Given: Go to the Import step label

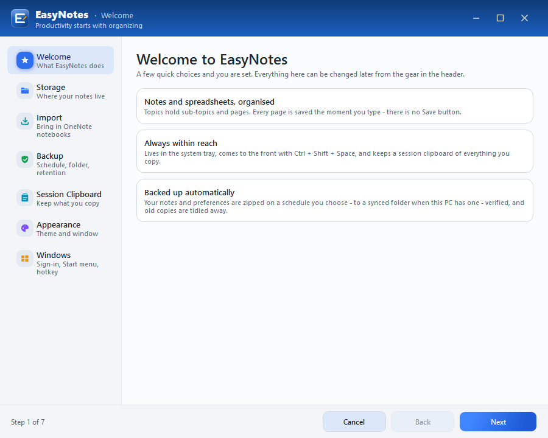Looking at the screenshot, I should click(49, 117).
